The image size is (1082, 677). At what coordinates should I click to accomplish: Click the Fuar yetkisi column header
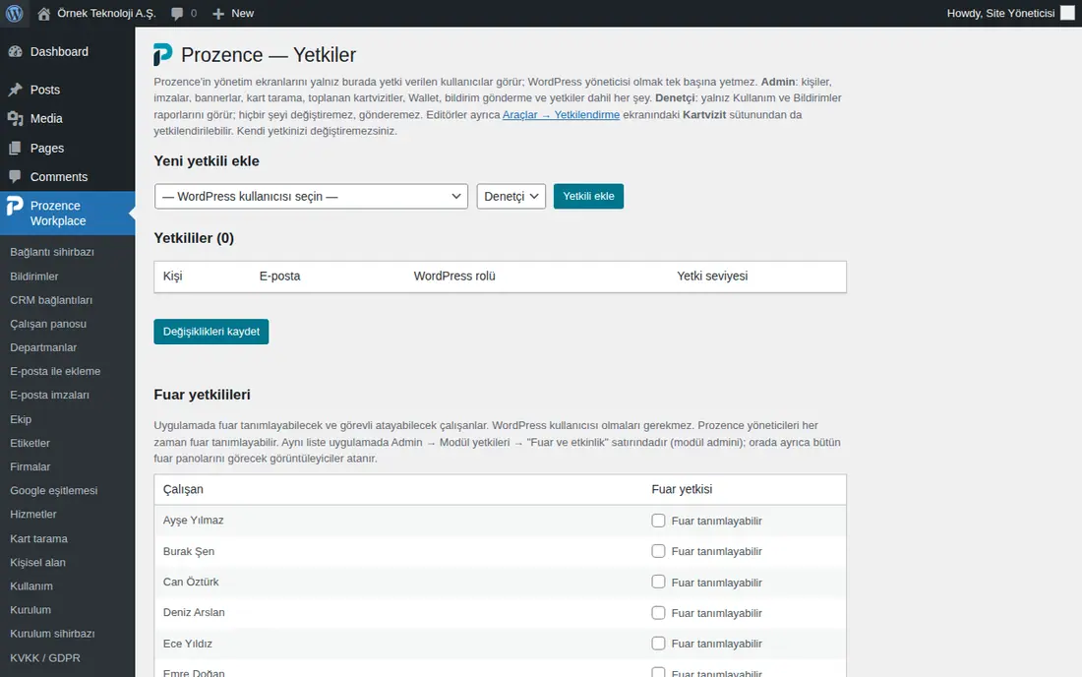tap(682, 489)
